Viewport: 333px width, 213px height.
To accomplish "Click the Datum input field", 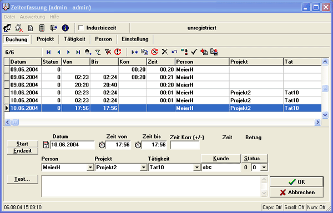I will (72, 145).
